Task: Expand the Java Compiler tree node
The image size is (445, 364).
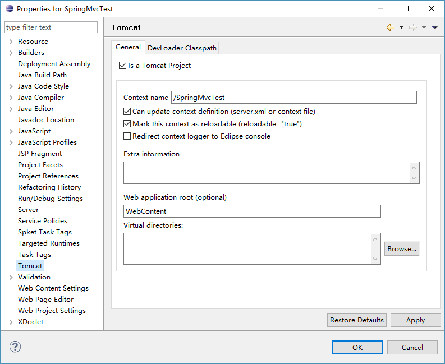Action: coord(11,98)
